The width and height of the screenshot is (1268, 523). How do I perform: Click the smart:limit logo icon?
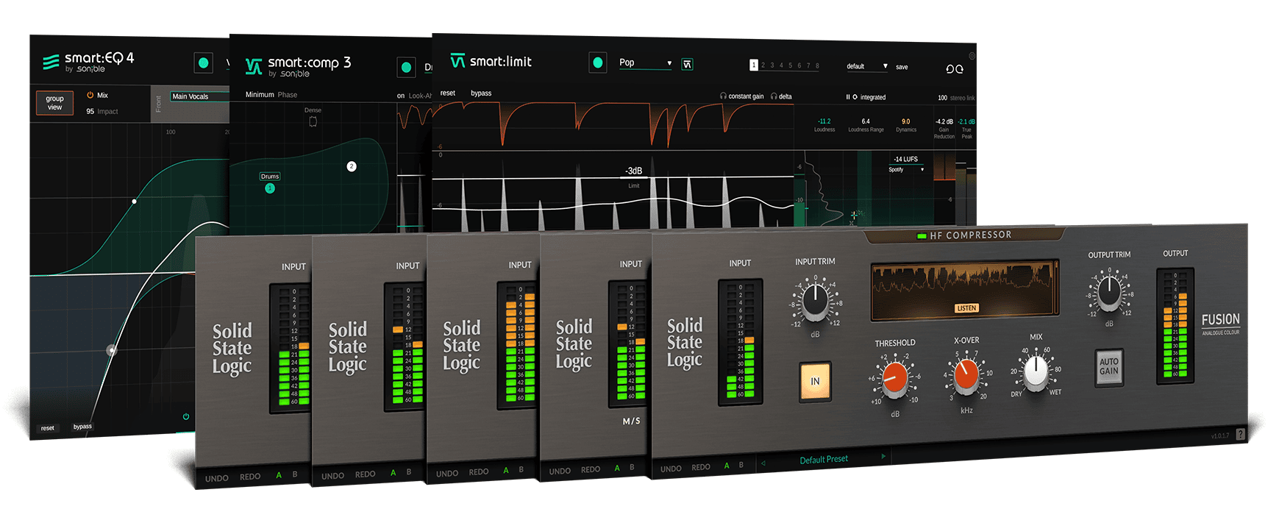(457, 60)
